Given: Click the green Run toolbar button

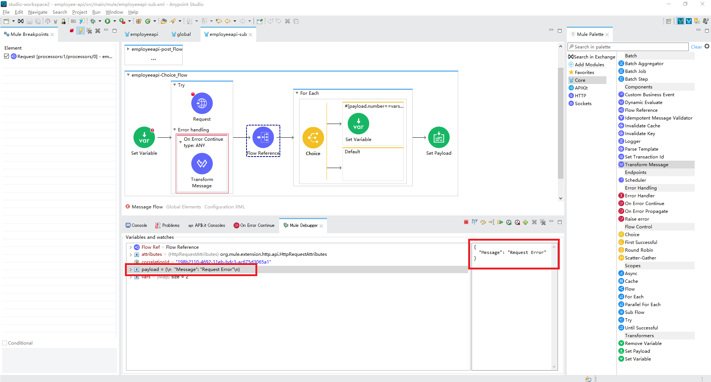Looking at the screenshot, I should [x=108, y=21].
